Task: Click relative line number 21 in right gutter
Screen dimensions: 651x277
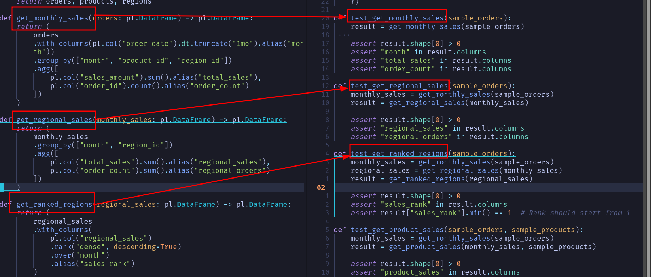Action: (x=325, y=10)
